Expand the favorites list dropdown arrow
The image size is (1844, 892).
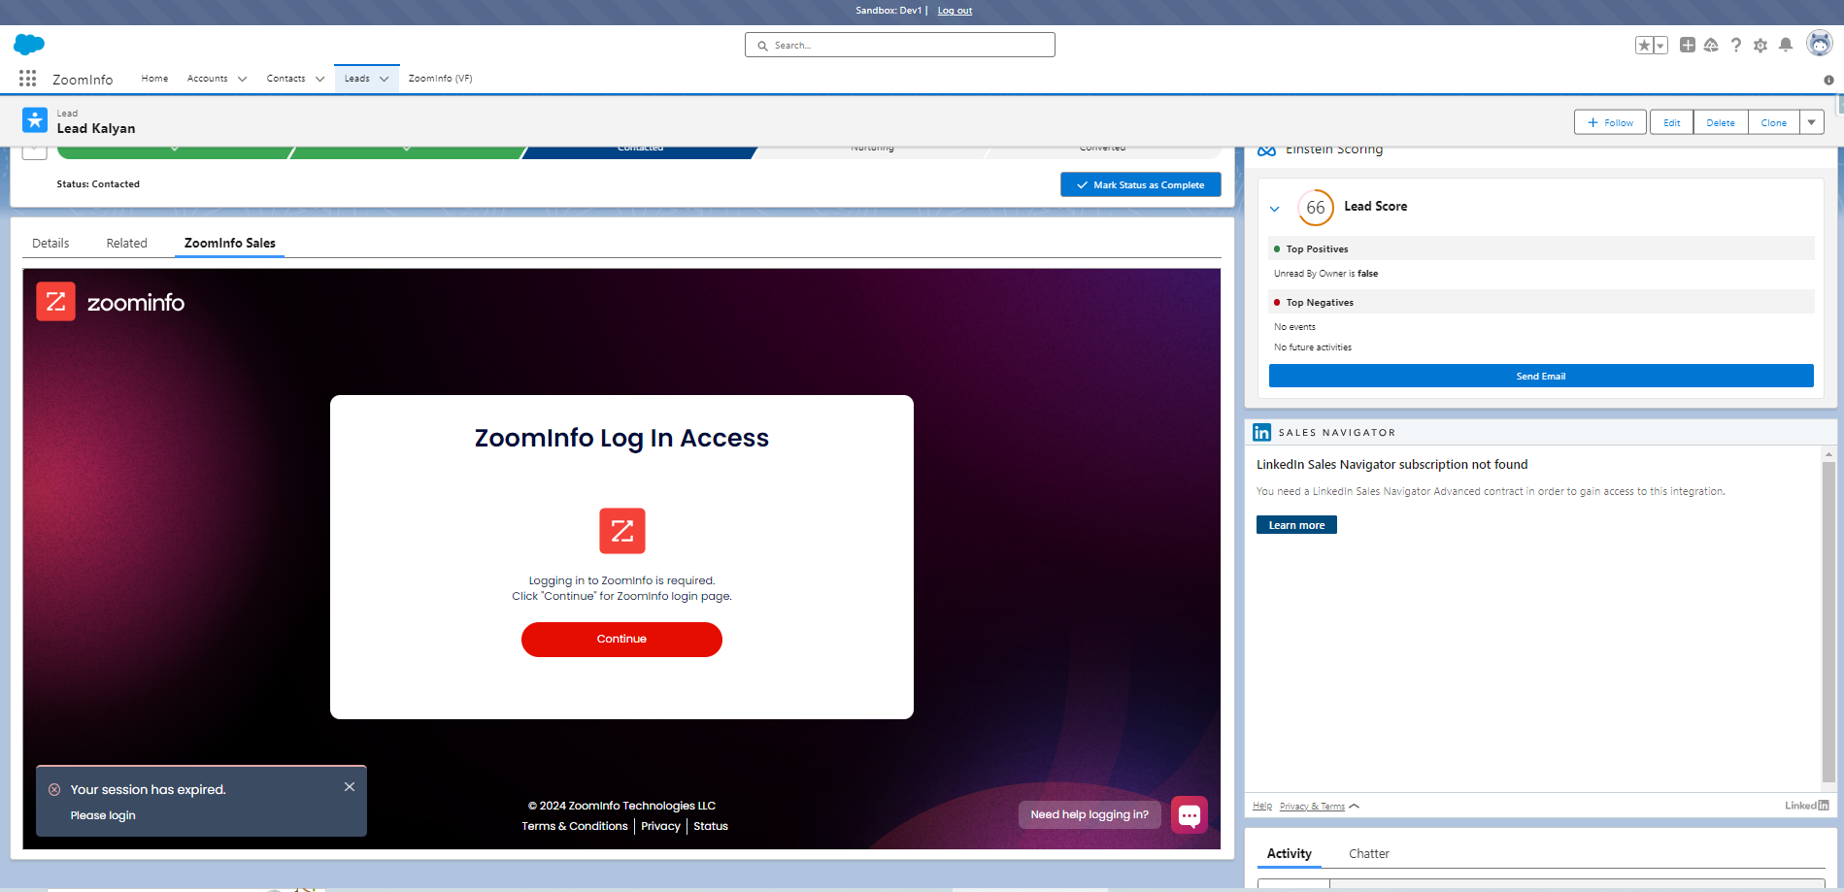pyautogui.click(x=1660, y=46)
